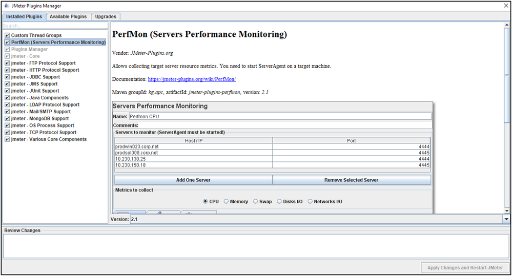
Task: Select the prodsol008.corp.net server row
Action: click(x=272, y=153)
